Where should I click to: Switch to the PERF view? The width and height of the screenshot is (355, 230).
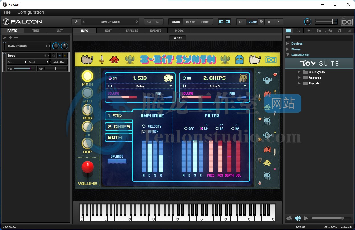pyautogui.click(x=205, y=22)
